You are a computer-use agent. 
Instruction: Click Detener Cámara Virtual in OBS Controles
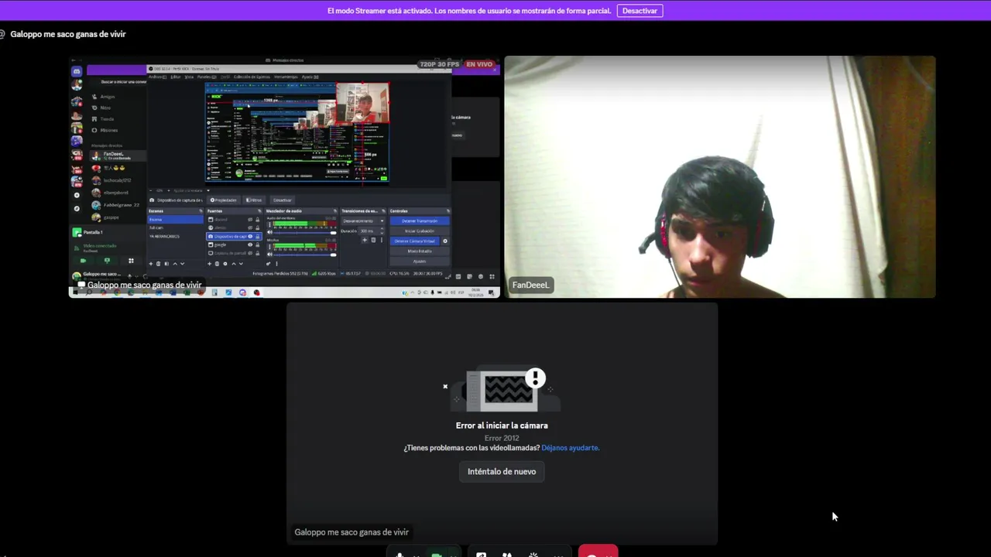415,241
